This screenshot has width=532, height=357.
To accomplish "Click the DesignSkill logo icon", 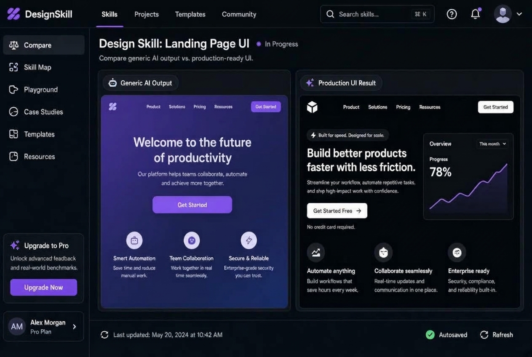I will click(13, 14).
